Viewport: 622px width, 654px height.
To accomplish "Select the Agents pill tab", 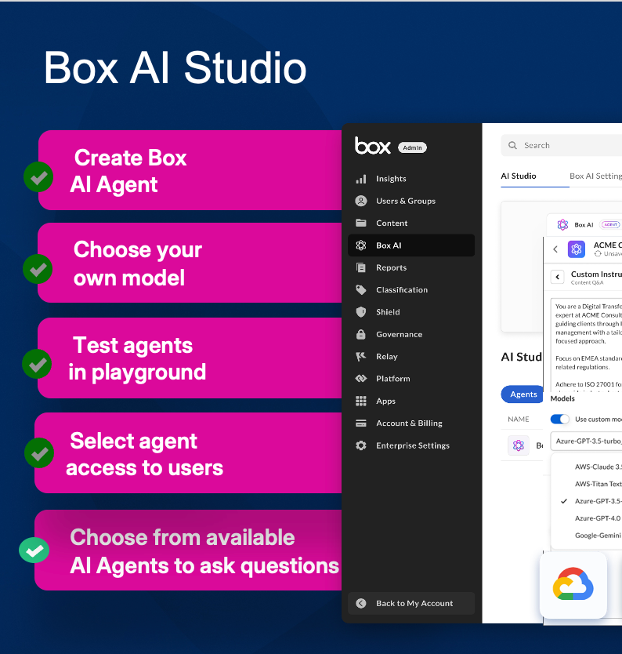I will pos(523,394).
